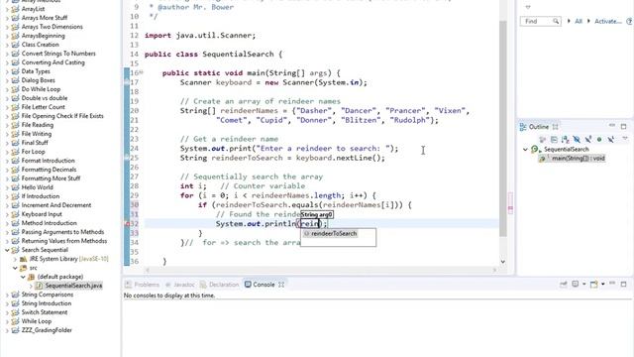Switch to the Javadoc tab

[x=180, y=285]
